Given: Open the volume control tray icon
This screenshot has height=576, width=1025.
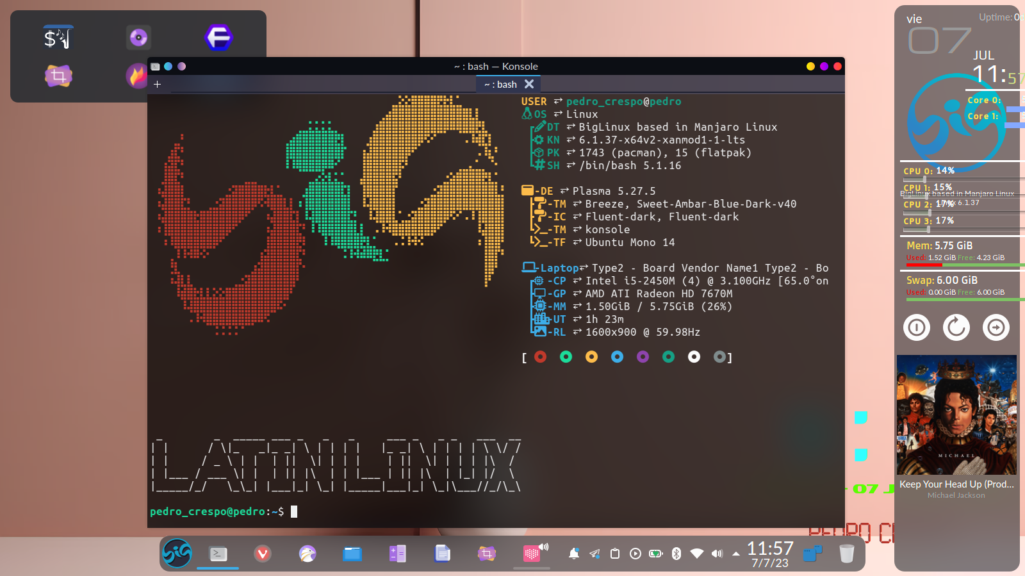Looking at the screenshot, I should [717, 554].
